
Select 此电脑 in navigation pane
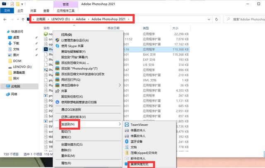click(15, 86)
